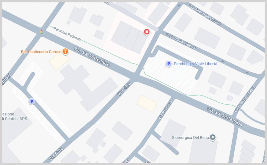Image resolution: width=267 pixels, height=165 pixels.
Task: Click the Via Cola street label near intersection
Action: pos(124,89)
